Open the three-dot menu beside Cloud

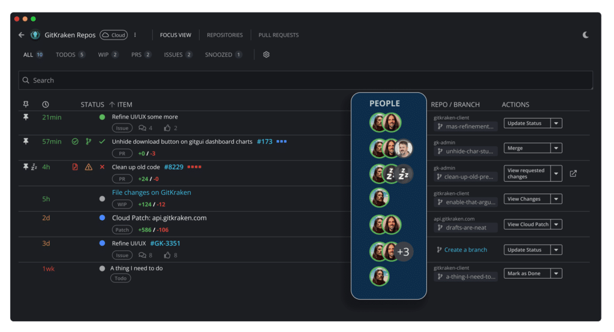point(135,35)
